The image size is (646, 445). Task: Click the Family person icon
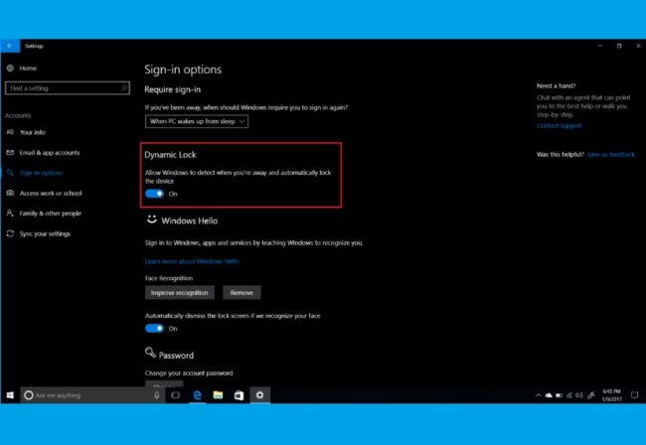pyautogui.click(x=10, y=213)
